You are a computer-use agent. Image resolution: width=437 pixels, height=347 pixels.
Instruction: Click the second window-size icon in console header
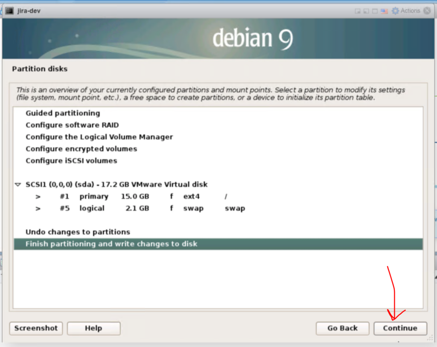coord(366,11)
